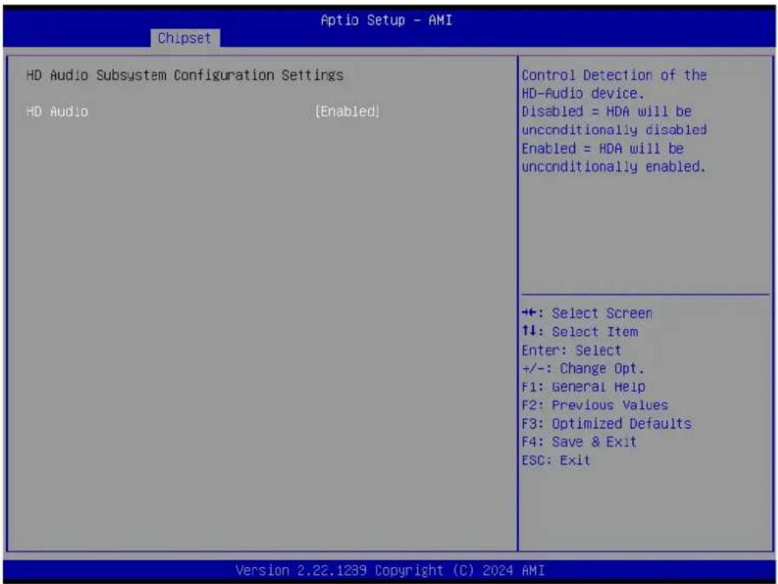Click the Aptio Setup - AMI title
Image resolution: width=778 pixels, height=584 pixels.
point(386,20)
